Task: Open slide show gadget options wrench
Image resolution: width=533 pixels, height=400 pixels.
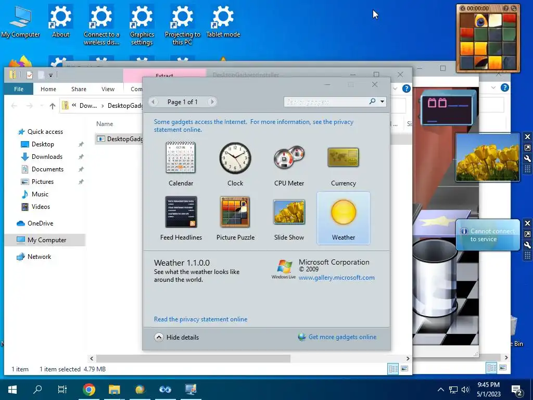Action: point(527,158)
